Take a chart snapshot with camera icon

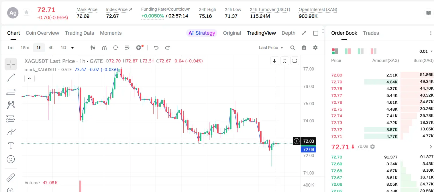pos(304,48)
